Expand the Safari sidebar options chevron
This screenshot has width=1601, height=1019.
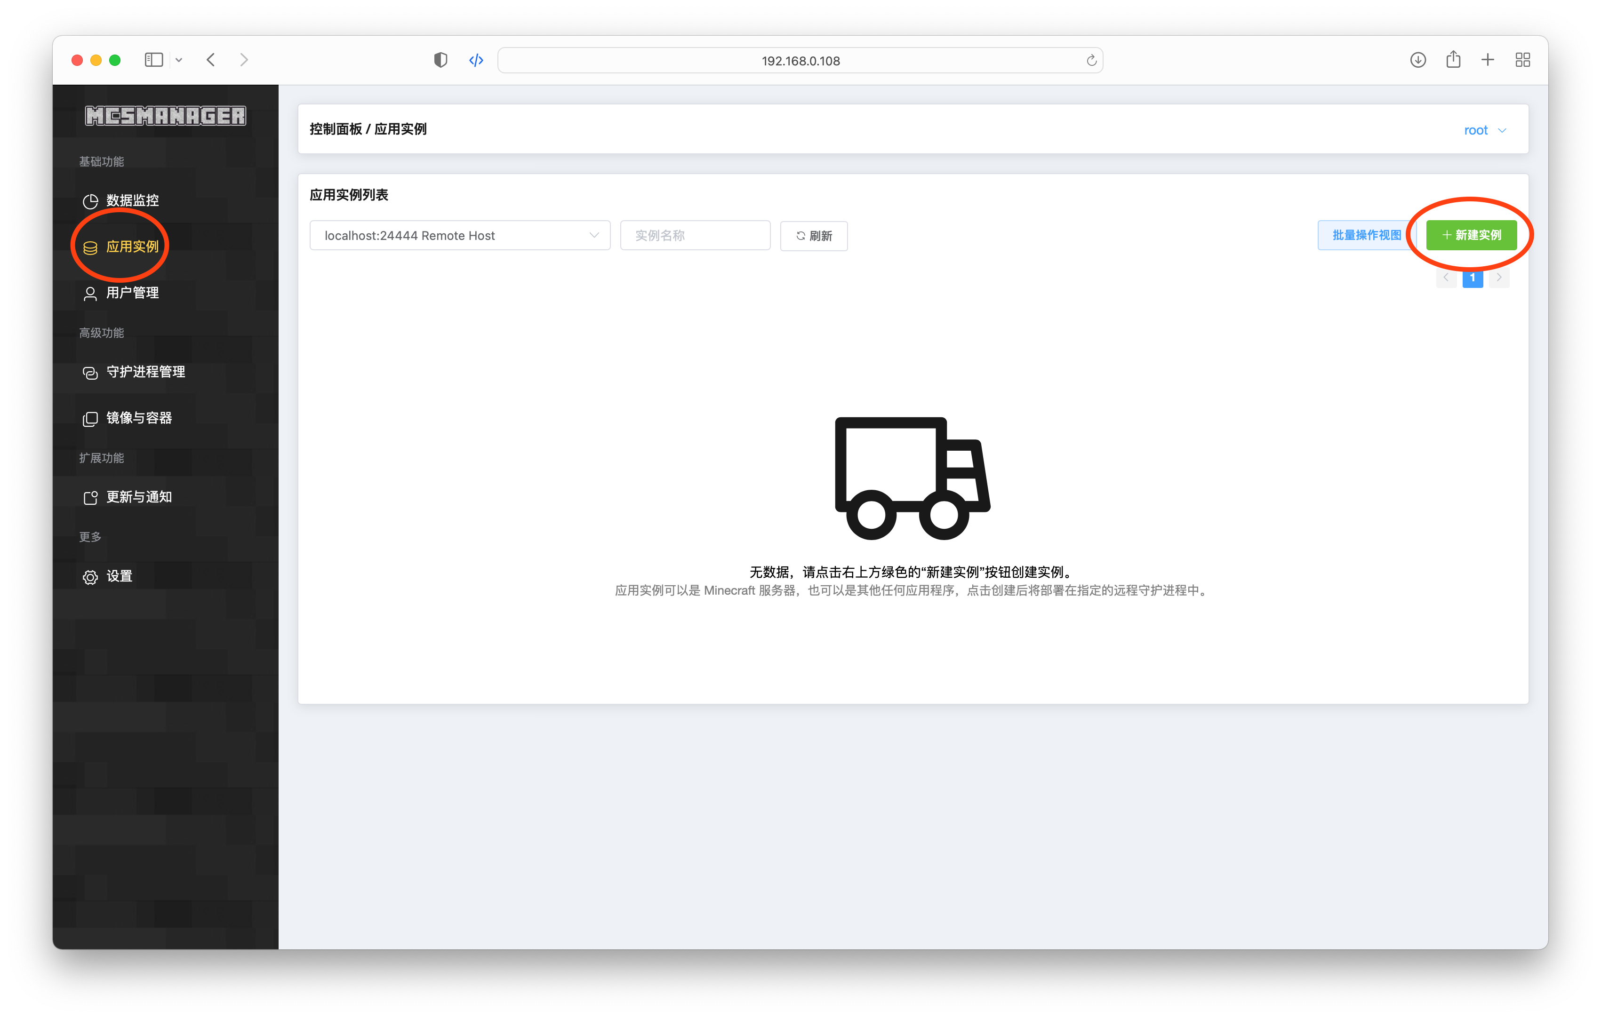tap(179, 61)
